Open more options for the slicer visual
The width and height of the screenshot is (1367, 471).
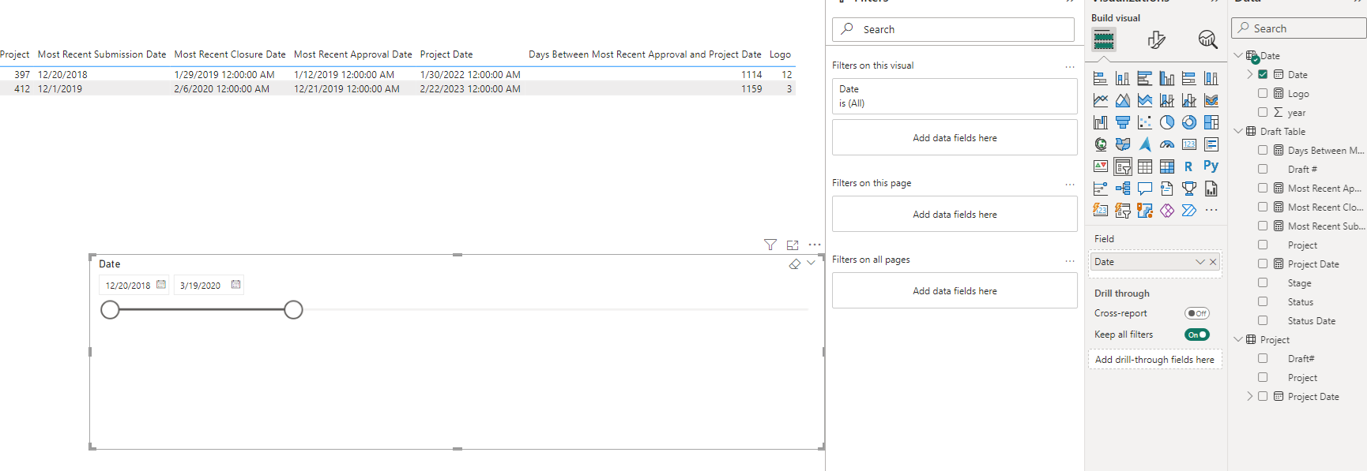(815, 245)
